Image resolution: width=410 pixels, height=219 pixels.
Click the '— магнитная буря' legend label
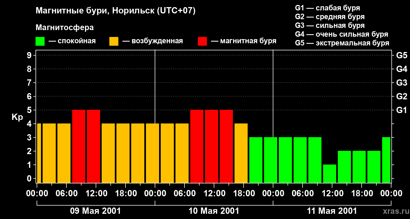[244, 41]
